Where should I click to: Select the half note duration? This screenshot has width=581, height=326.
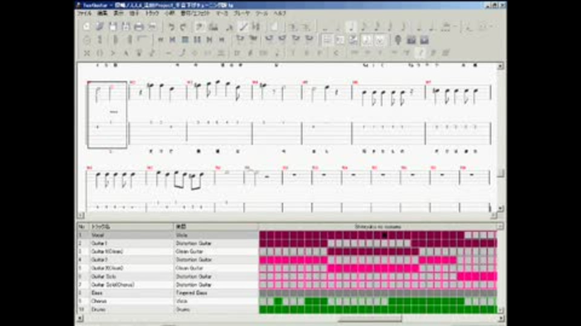tap(338, 27)
